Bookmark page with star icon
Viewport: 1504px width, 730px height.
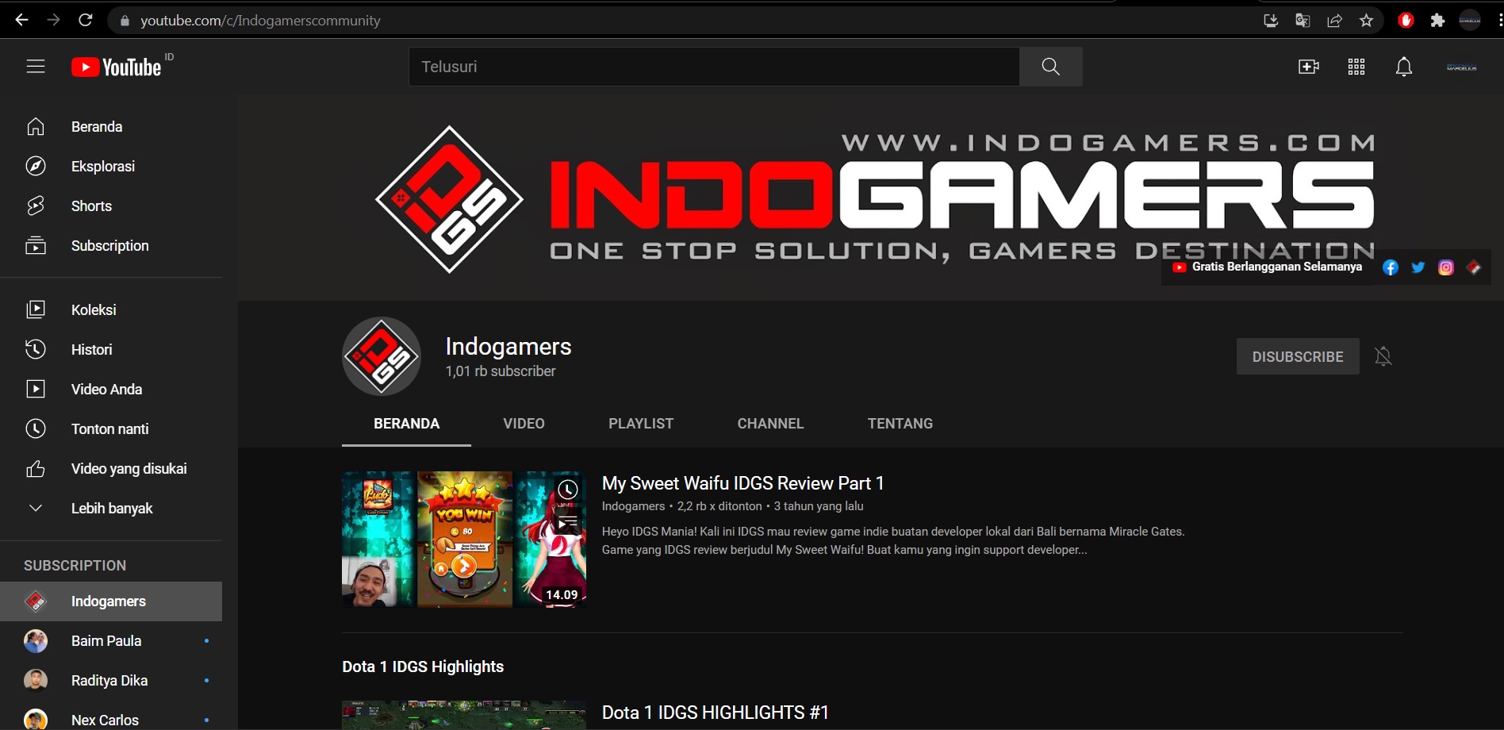(x=1366, y=21)
